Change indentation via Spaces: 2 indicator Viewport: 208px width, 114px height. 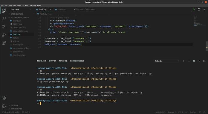pos(172,112)
